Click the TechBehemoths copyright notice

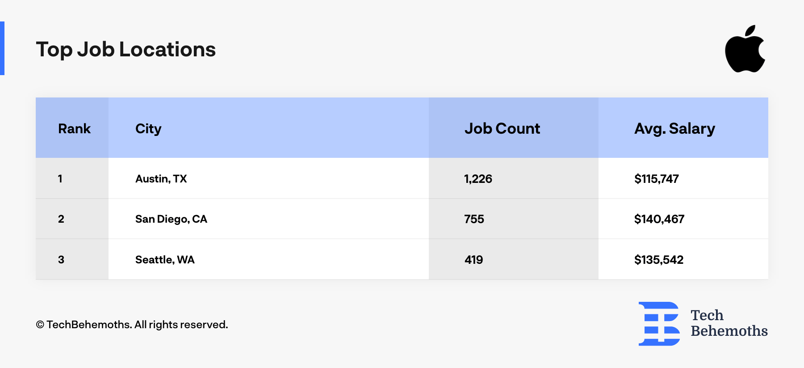pyautogui.click(x=132, y=325)
